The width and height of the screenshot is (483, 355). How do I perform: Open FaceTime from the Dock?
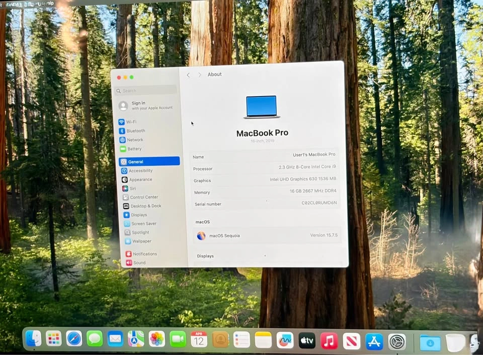pos(178,339)
